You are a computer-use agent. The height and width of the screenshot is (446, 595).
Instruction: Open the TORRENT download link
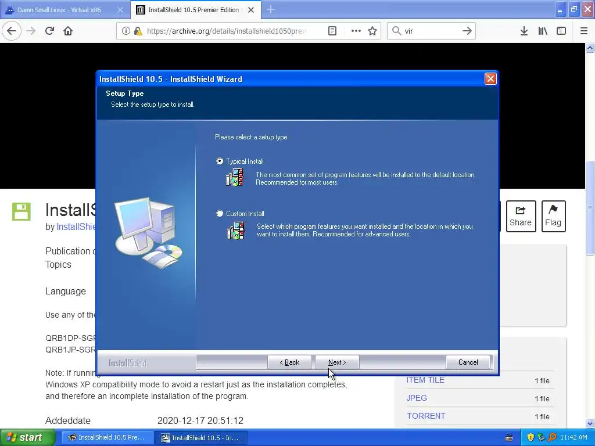[426, 416]
